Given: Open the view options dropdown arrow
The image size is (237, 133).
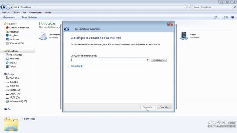Looking at the screenshot, I should pyautogui.click(x=220, y=17).
